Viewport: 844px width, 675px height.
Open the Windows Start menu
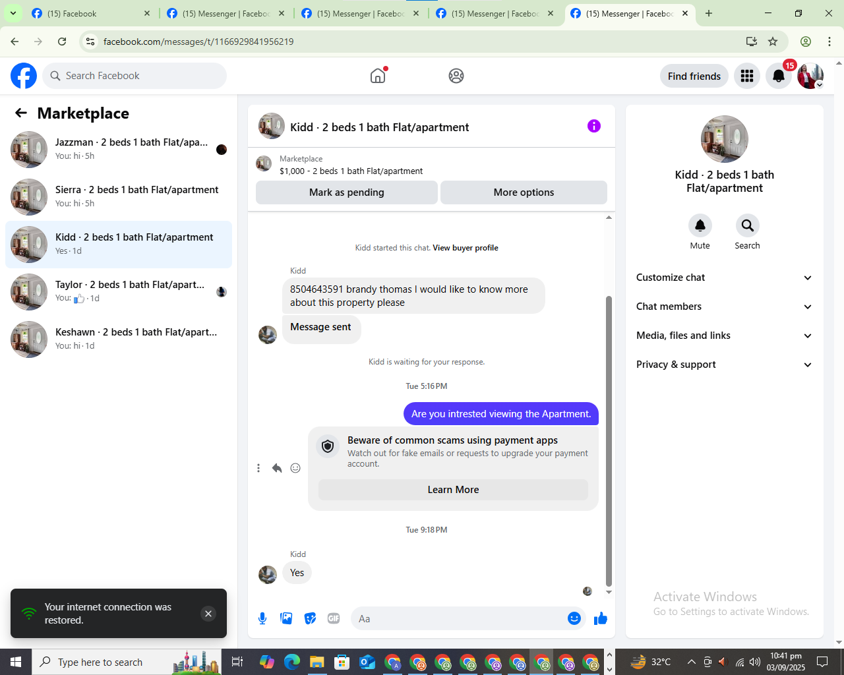pyautogui.click(x=16, y=662)
